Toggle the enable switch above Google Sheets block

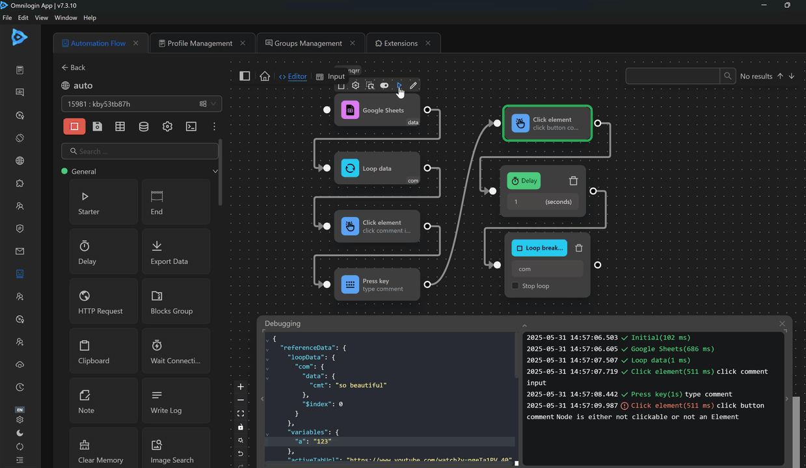click(384, 86)
